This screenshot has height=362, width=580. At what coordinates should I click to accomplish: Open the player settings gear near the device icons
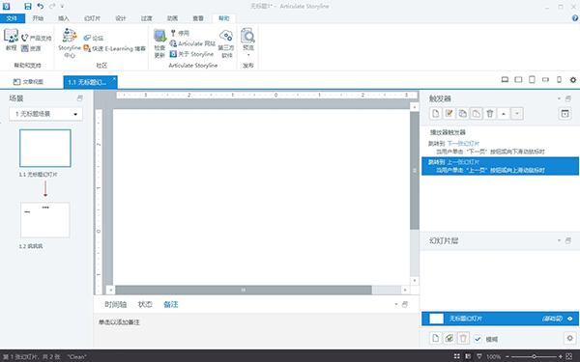pos(573,80)
